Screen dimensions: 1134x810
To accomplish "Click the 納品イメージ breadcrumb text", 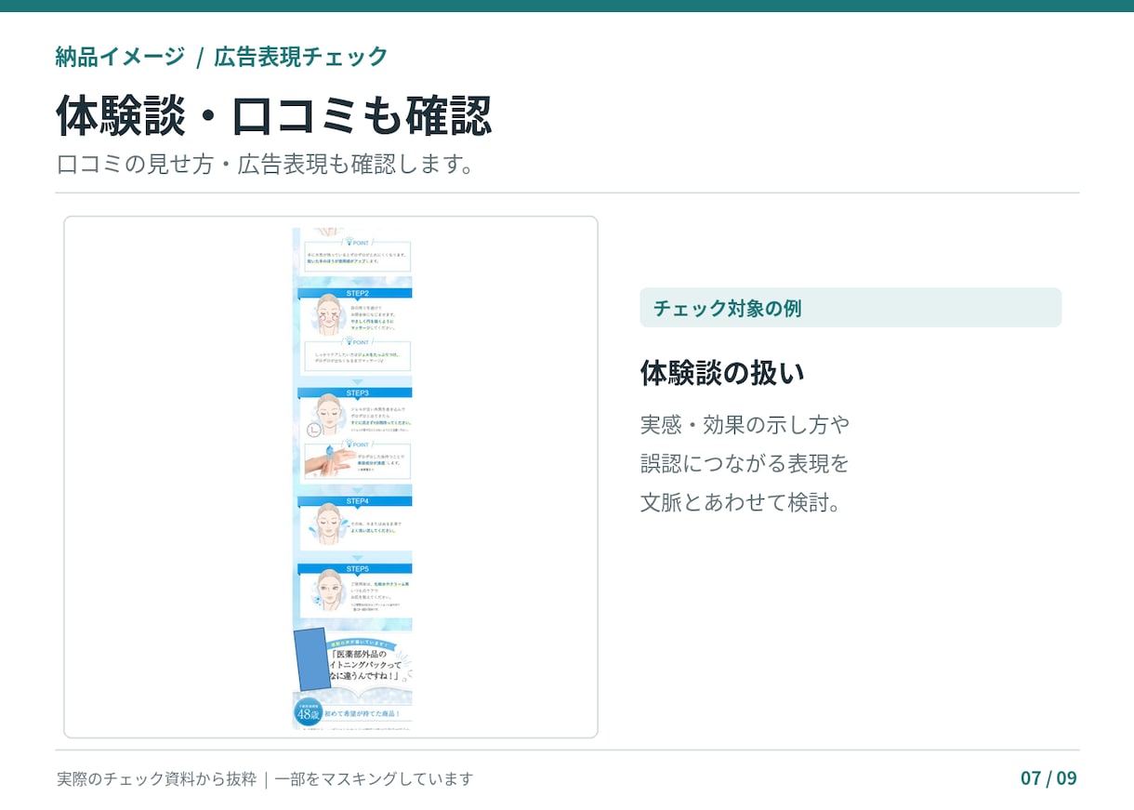I will 120,57.
